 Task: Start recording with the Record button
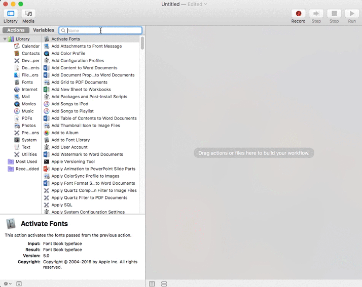pyautogui.click(x=298, y=14)
